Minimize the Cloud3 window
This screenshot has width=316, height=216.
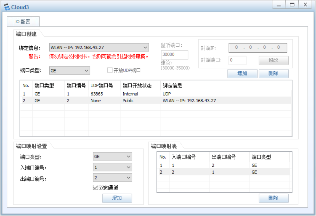pyautogui.click(x=279, y=5)
